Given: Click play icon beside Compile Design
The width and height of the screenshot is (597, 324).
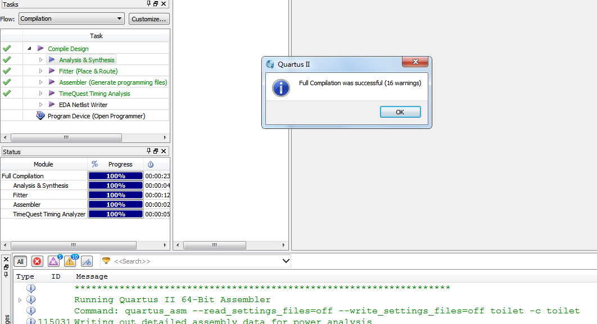Looking at the screenshot, I should [40, 49].
